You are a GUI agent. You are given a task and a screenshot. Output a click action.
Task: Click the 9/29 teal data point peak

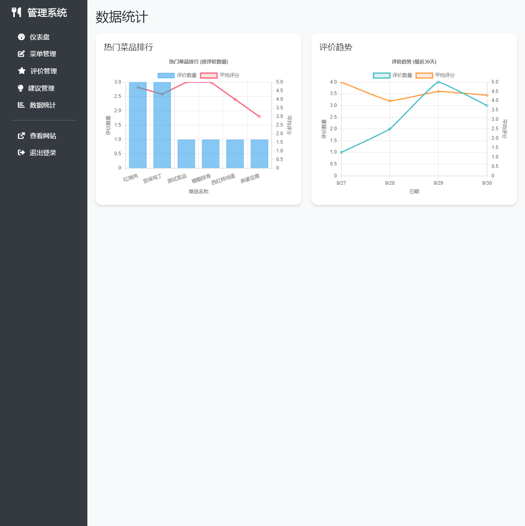[438, 82]
